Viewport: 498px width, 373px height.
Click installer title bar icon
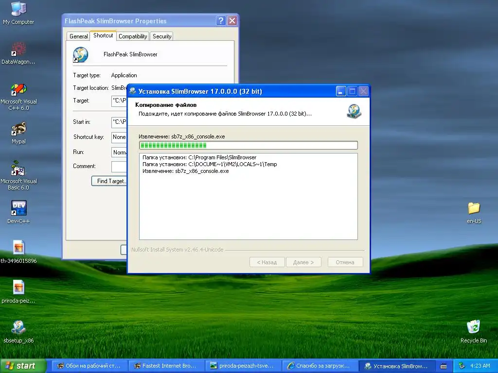pyautogui.click(x=133, y=91)
